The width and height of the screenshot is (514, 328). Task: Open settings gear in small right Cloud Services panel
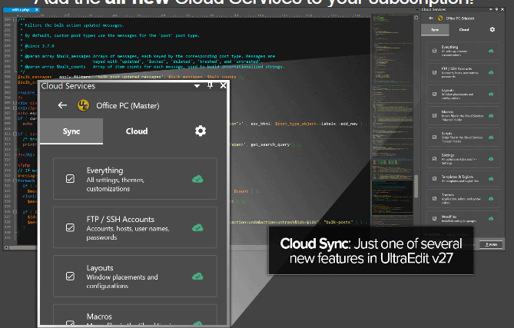tap(492, 29)
